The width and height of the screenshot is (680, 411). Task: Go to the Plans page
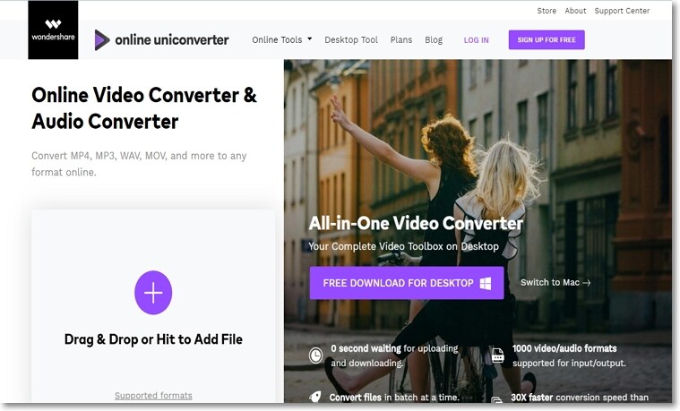401,40
